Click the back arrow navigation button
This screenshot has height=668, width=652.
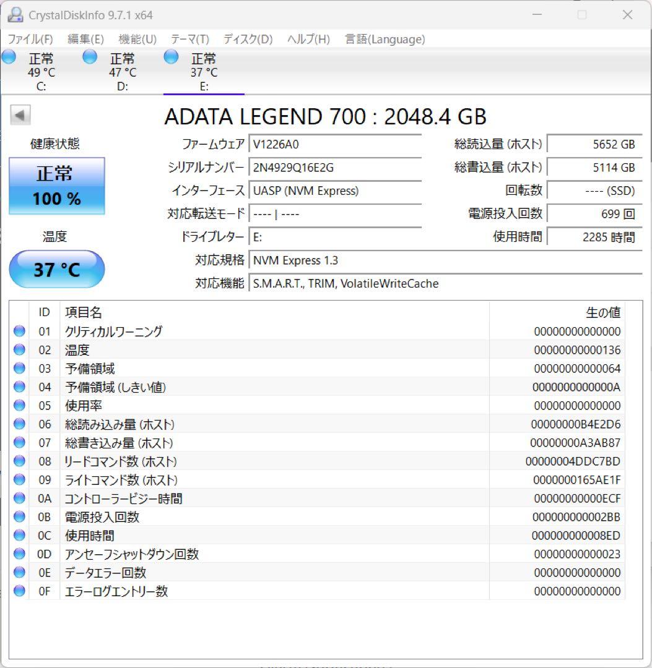point(22,115)
